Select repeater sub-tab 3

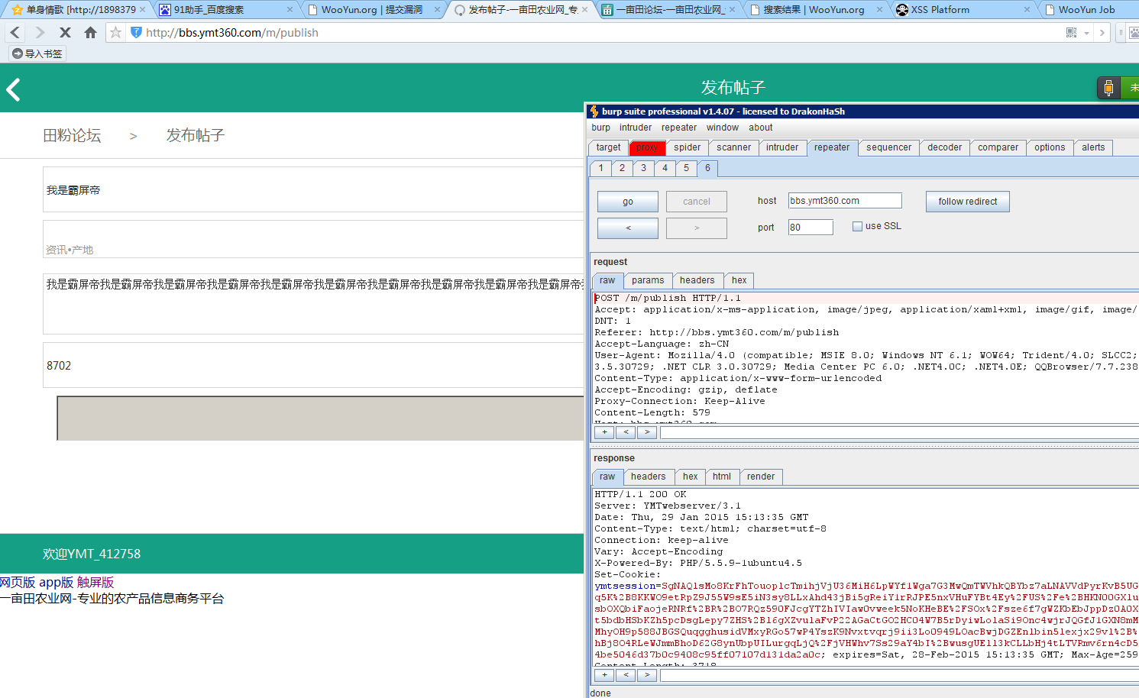(644, 168)
